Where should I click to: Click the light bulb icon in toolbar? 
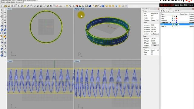tap(70, 6)
